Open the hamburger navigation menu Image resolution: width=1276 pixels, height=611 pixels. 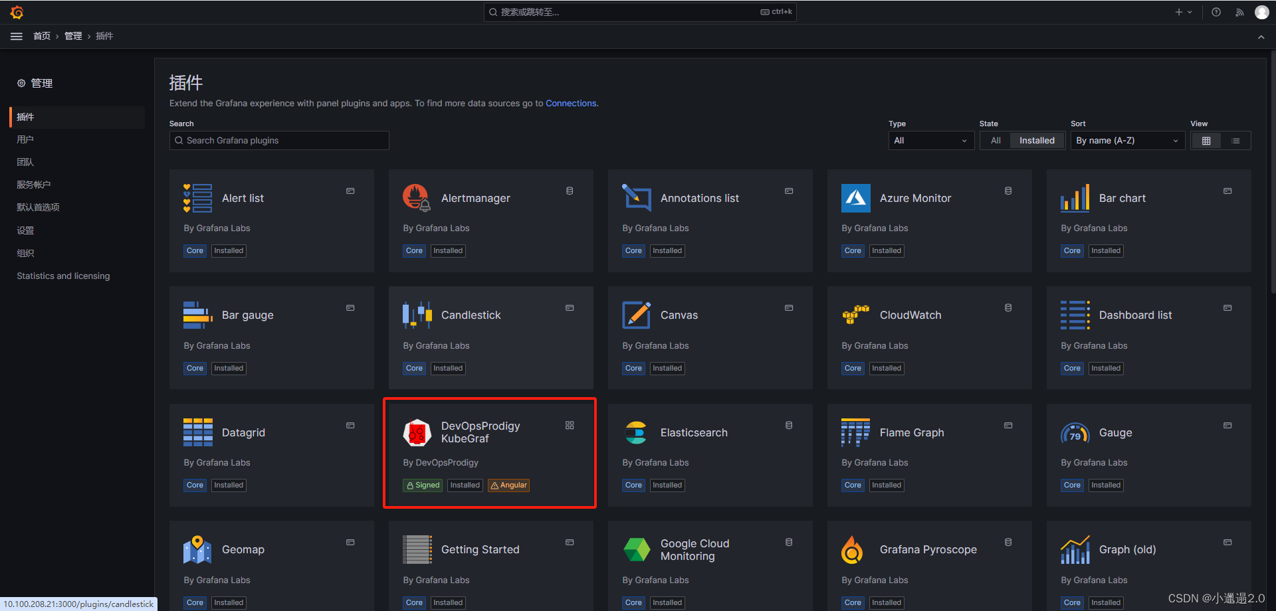(17, 37)
